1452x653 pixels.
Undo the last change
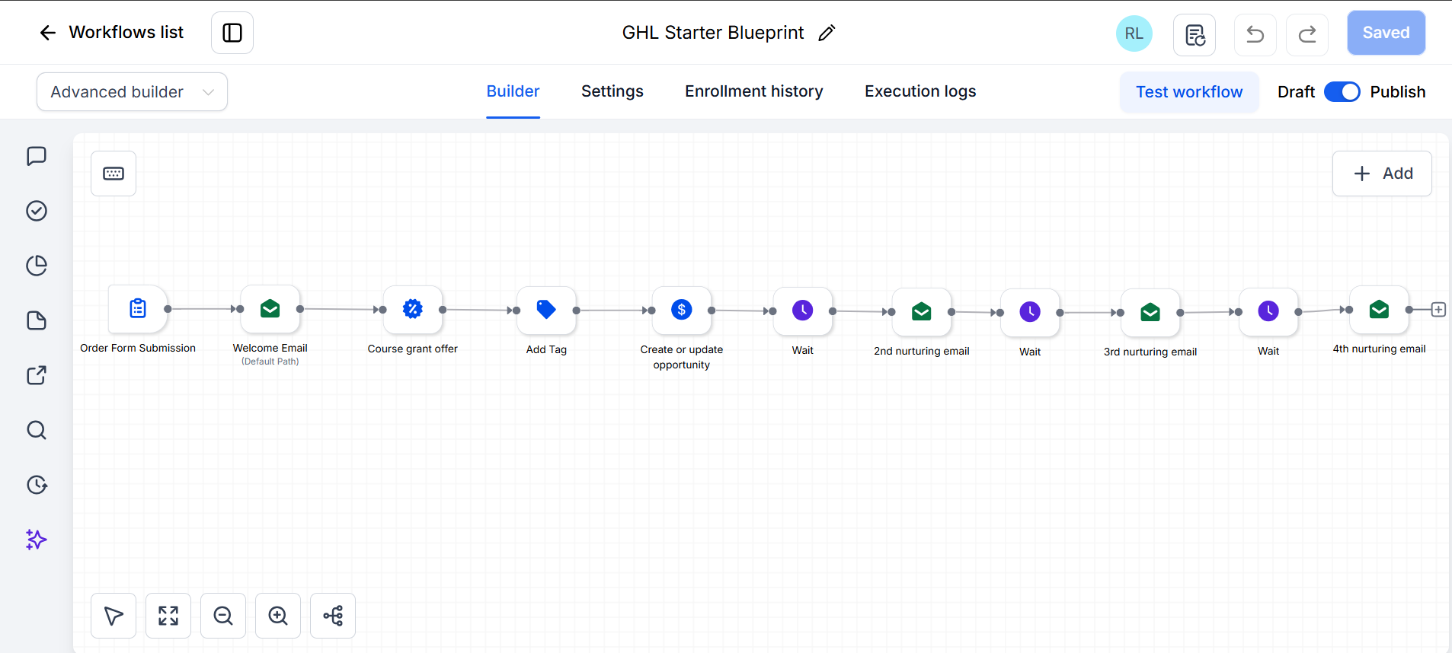pyautogui.click(x=1255, y=34)
